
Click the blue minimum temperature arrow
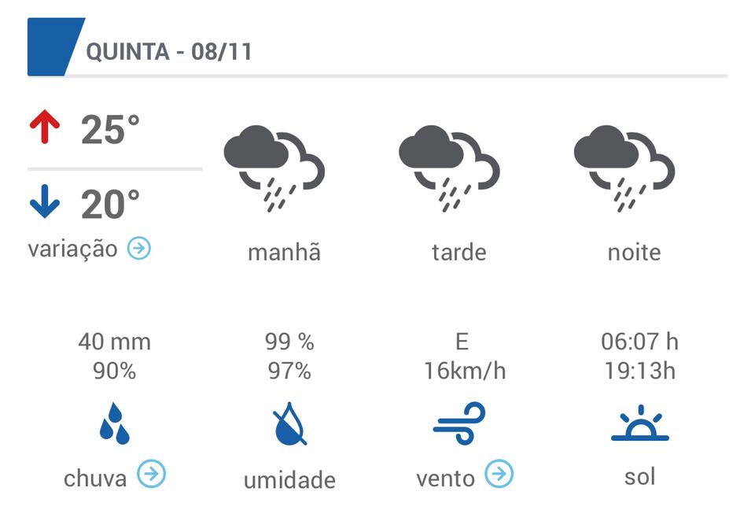45,201
